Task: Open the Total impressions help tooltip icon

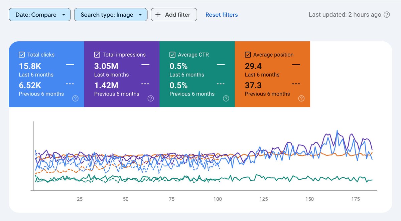Action: click(x=151, y=98)
